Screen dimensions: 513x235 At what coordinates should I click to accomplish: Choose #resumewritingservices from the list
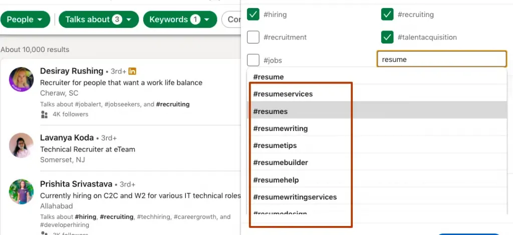tap(377, 197)
